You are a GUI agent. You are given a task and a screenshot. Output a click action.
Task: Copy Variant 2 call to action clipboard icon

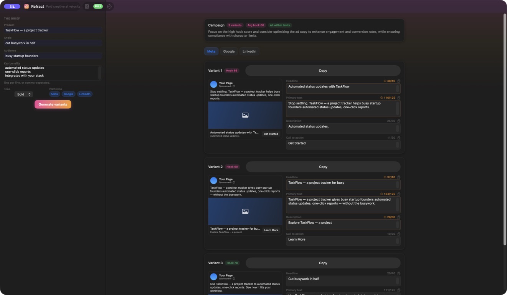point(399,234)
